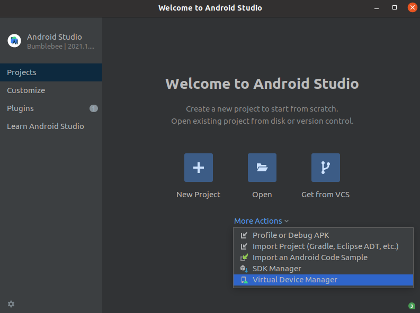The height and width of the screenshot is (313, 420).
Task: Click the Android Studio logo icon
Action: 14,41
